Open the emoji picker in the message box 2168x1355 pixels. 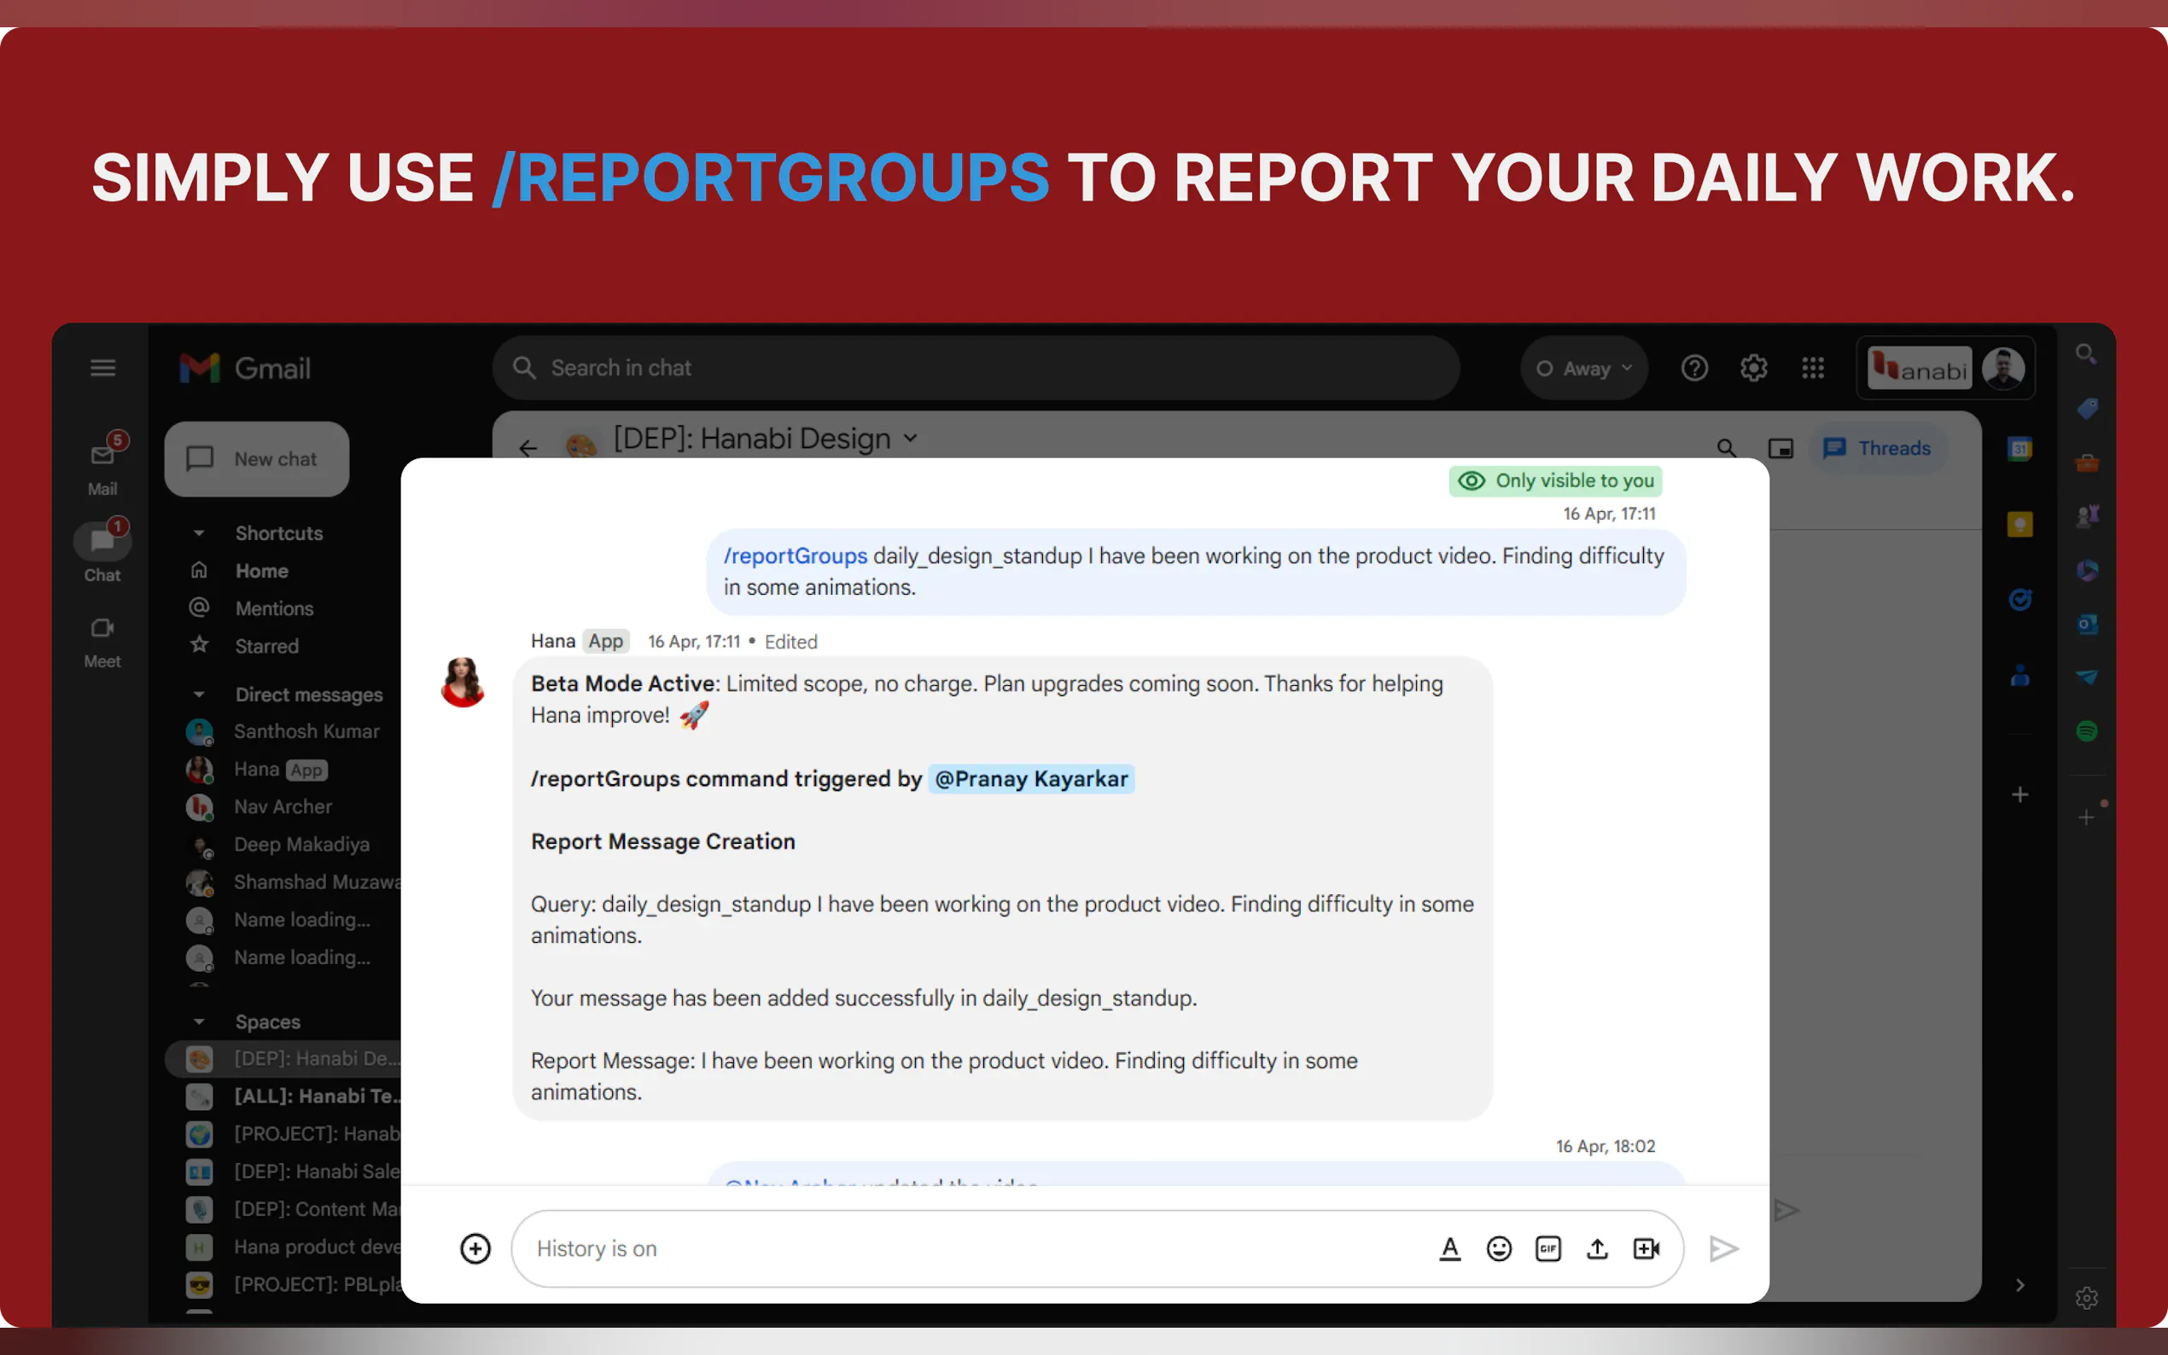click(x=1499, y=1248)
